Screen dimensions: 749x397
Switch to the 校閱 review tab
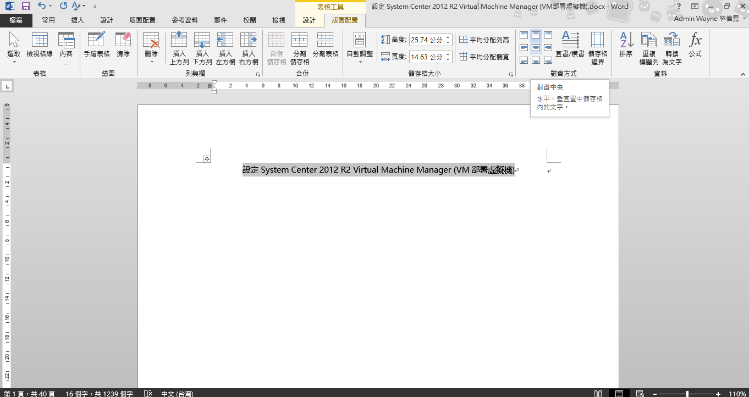point(250,20)
